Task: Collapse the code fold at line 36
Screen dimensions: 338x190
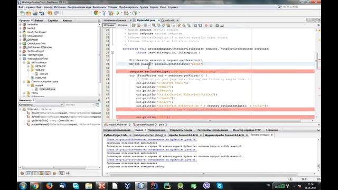Action: coord(112,53)
